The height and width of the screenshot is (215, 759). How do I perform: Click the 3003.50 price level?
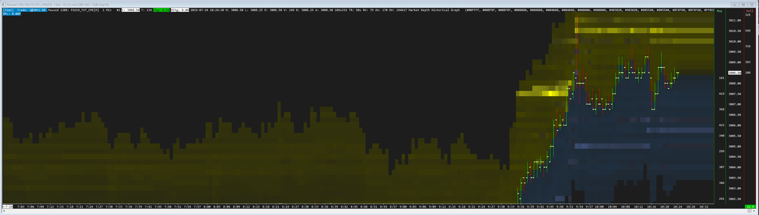pos(735,178)
